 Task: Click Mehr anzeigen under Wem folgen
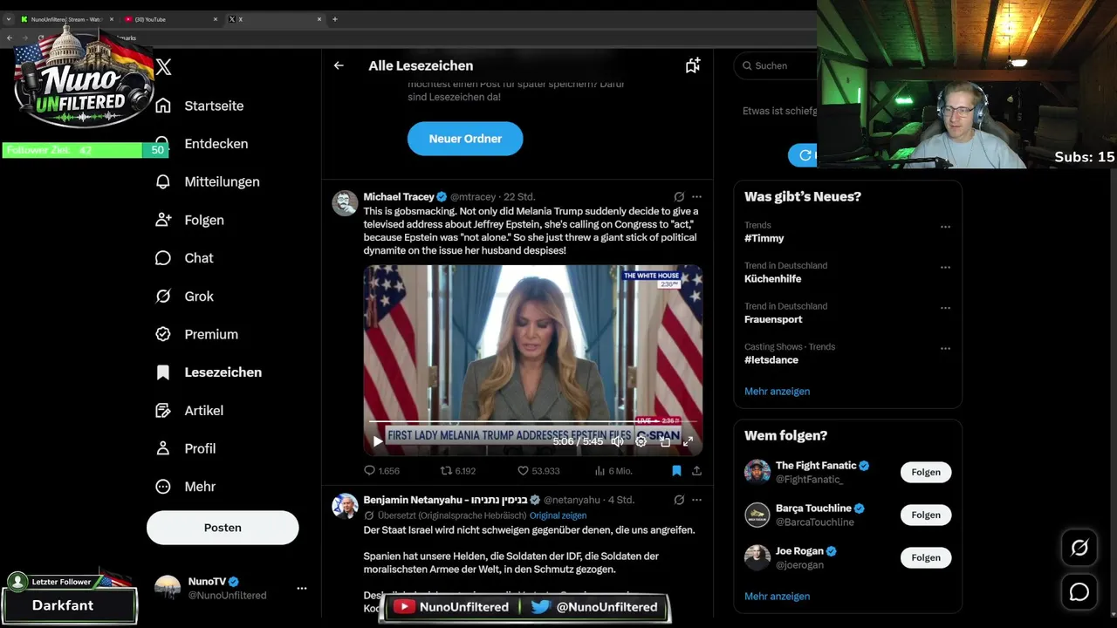click(777, 597)
